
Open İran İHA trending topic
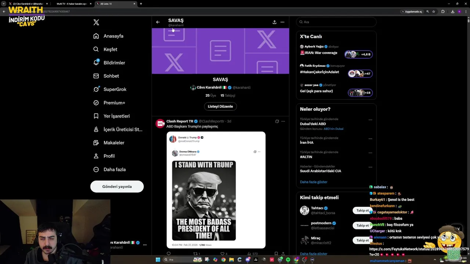[x=307, y=142]
